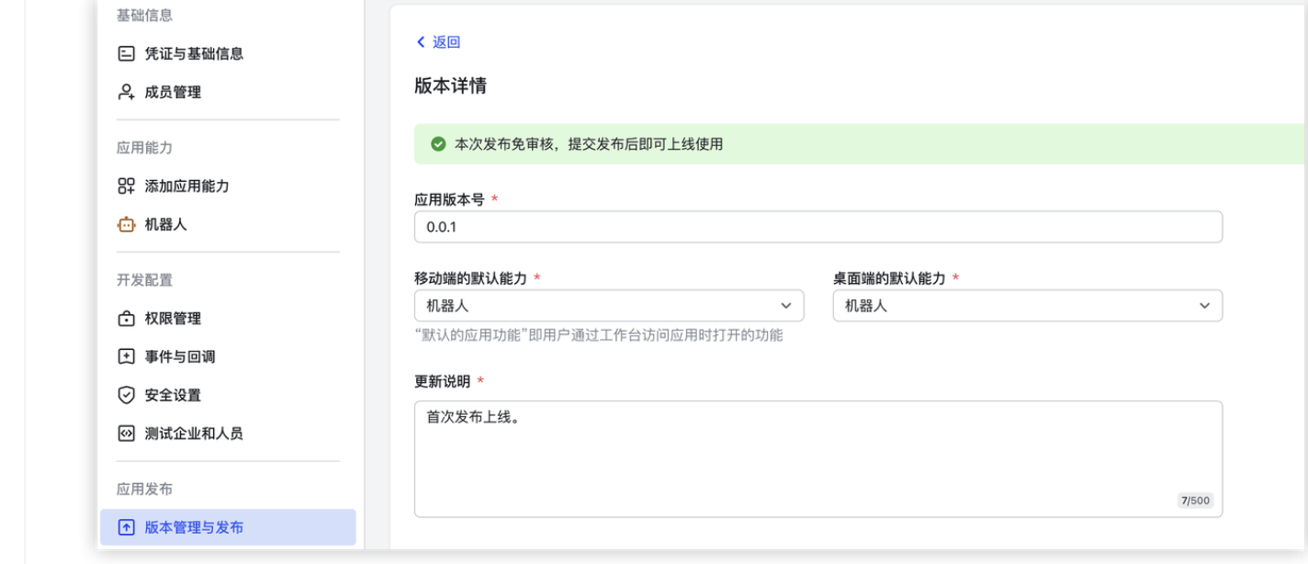Click the back chevron beside 返回
Screen dimensions: 1308x564
(418, 42)
